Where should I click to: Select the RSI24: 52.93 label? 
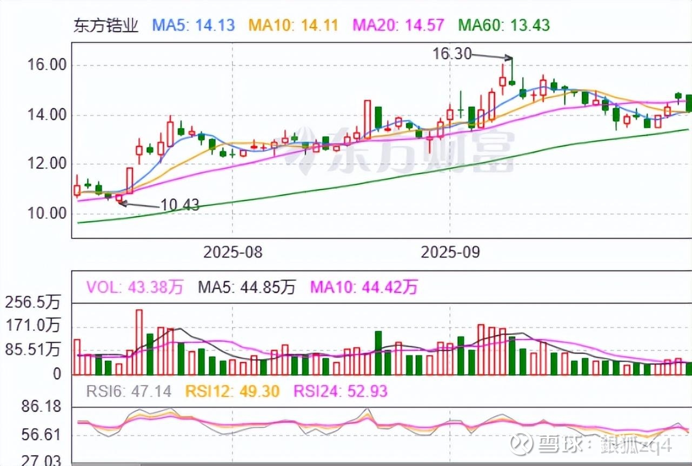coord(341,391)
